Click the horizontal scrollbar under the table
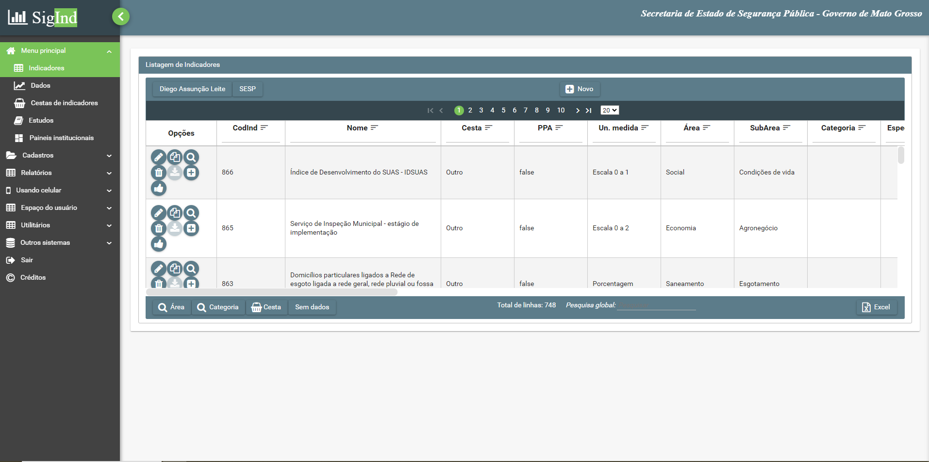929x462 pixels. click(272, 292)
